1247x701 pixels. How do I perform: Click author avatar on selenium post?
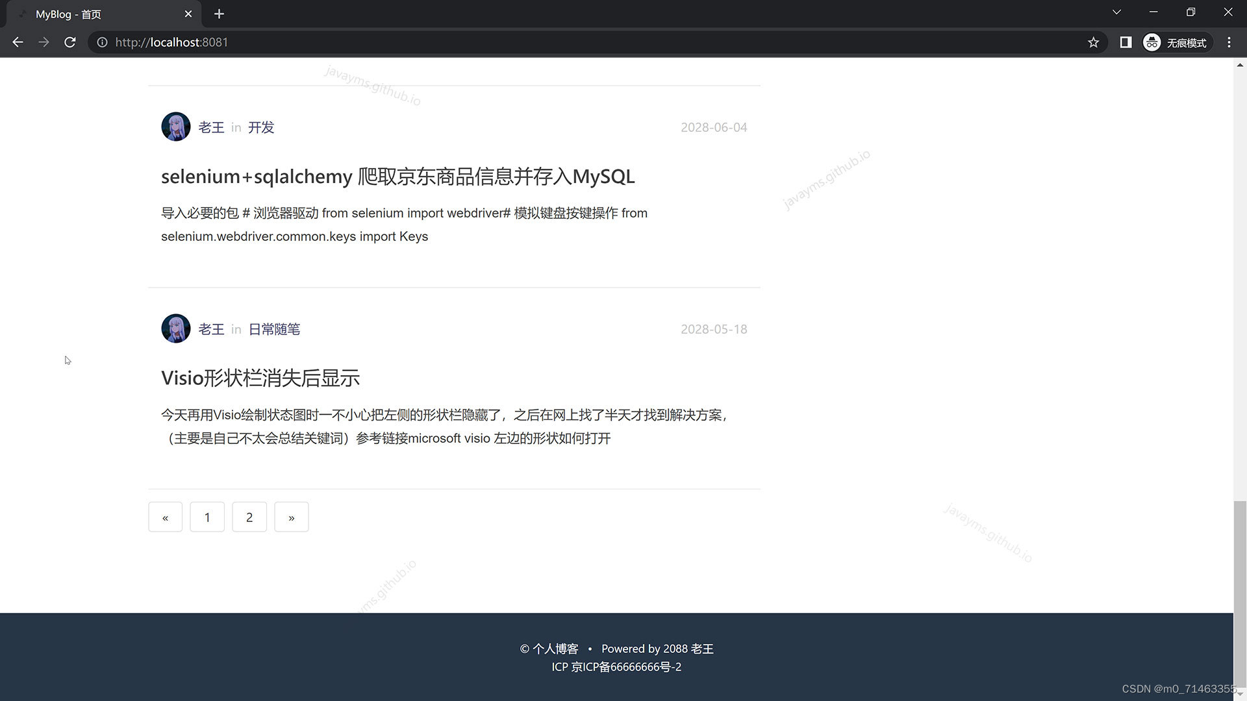pos(175,127)
